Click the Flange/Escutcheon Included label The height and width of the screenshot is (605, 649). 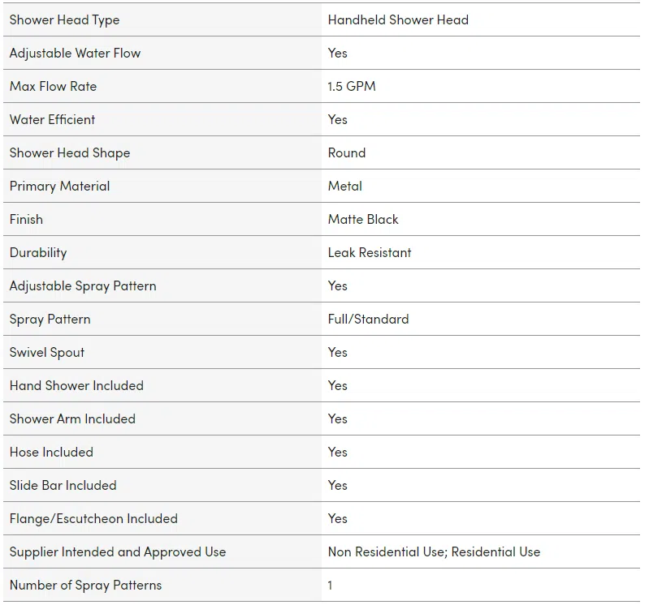click(93, 519)
